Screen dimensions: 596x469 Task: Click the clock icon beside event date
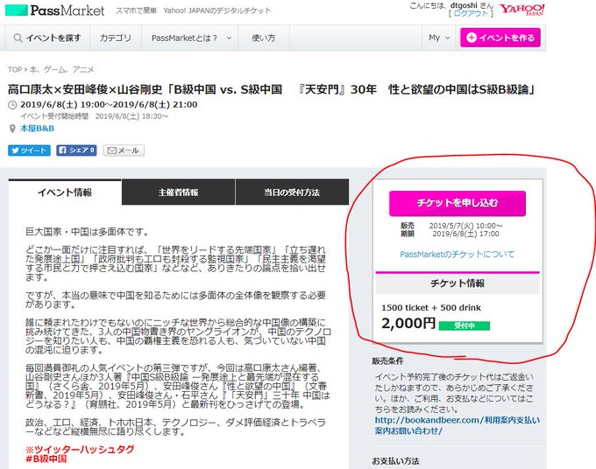(x=12, y=105)
